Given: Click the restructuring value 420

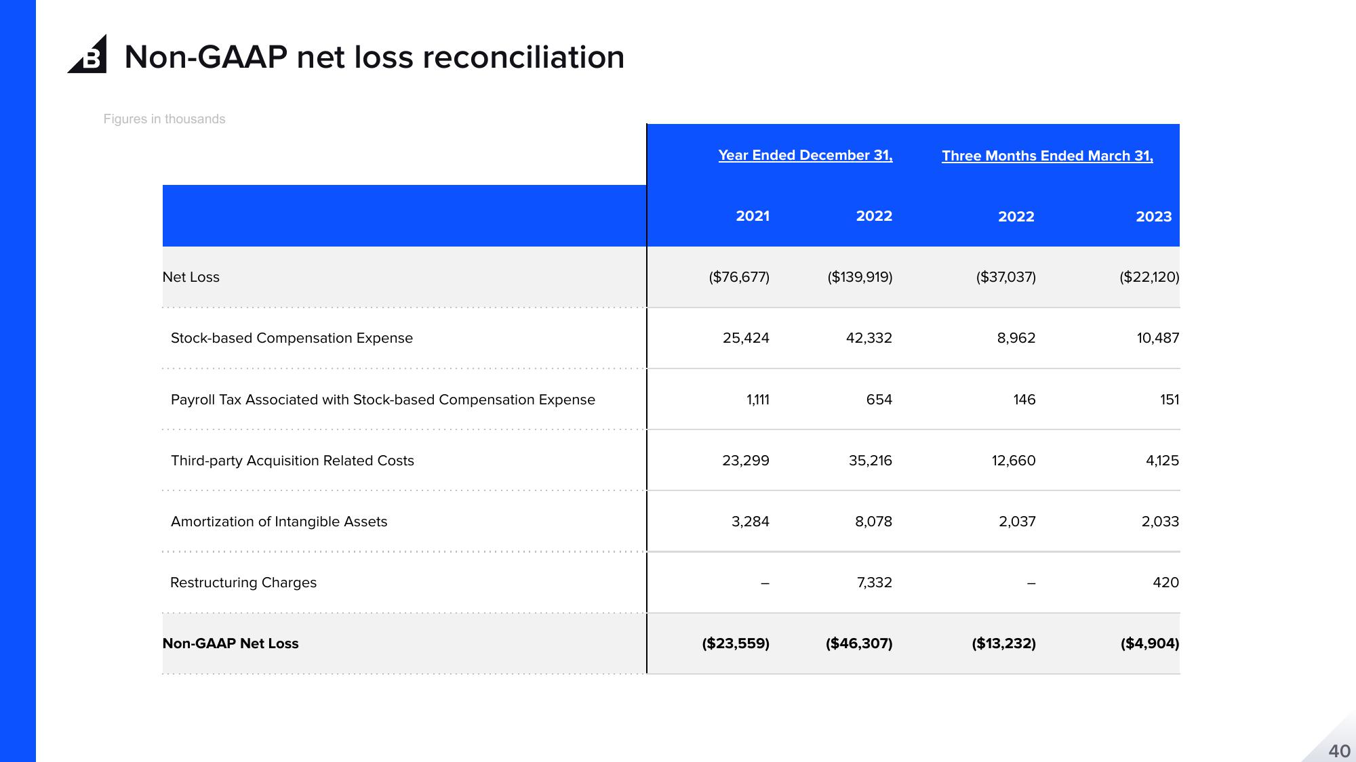Looking at the screenshot, I should [x=1166, y=583].
